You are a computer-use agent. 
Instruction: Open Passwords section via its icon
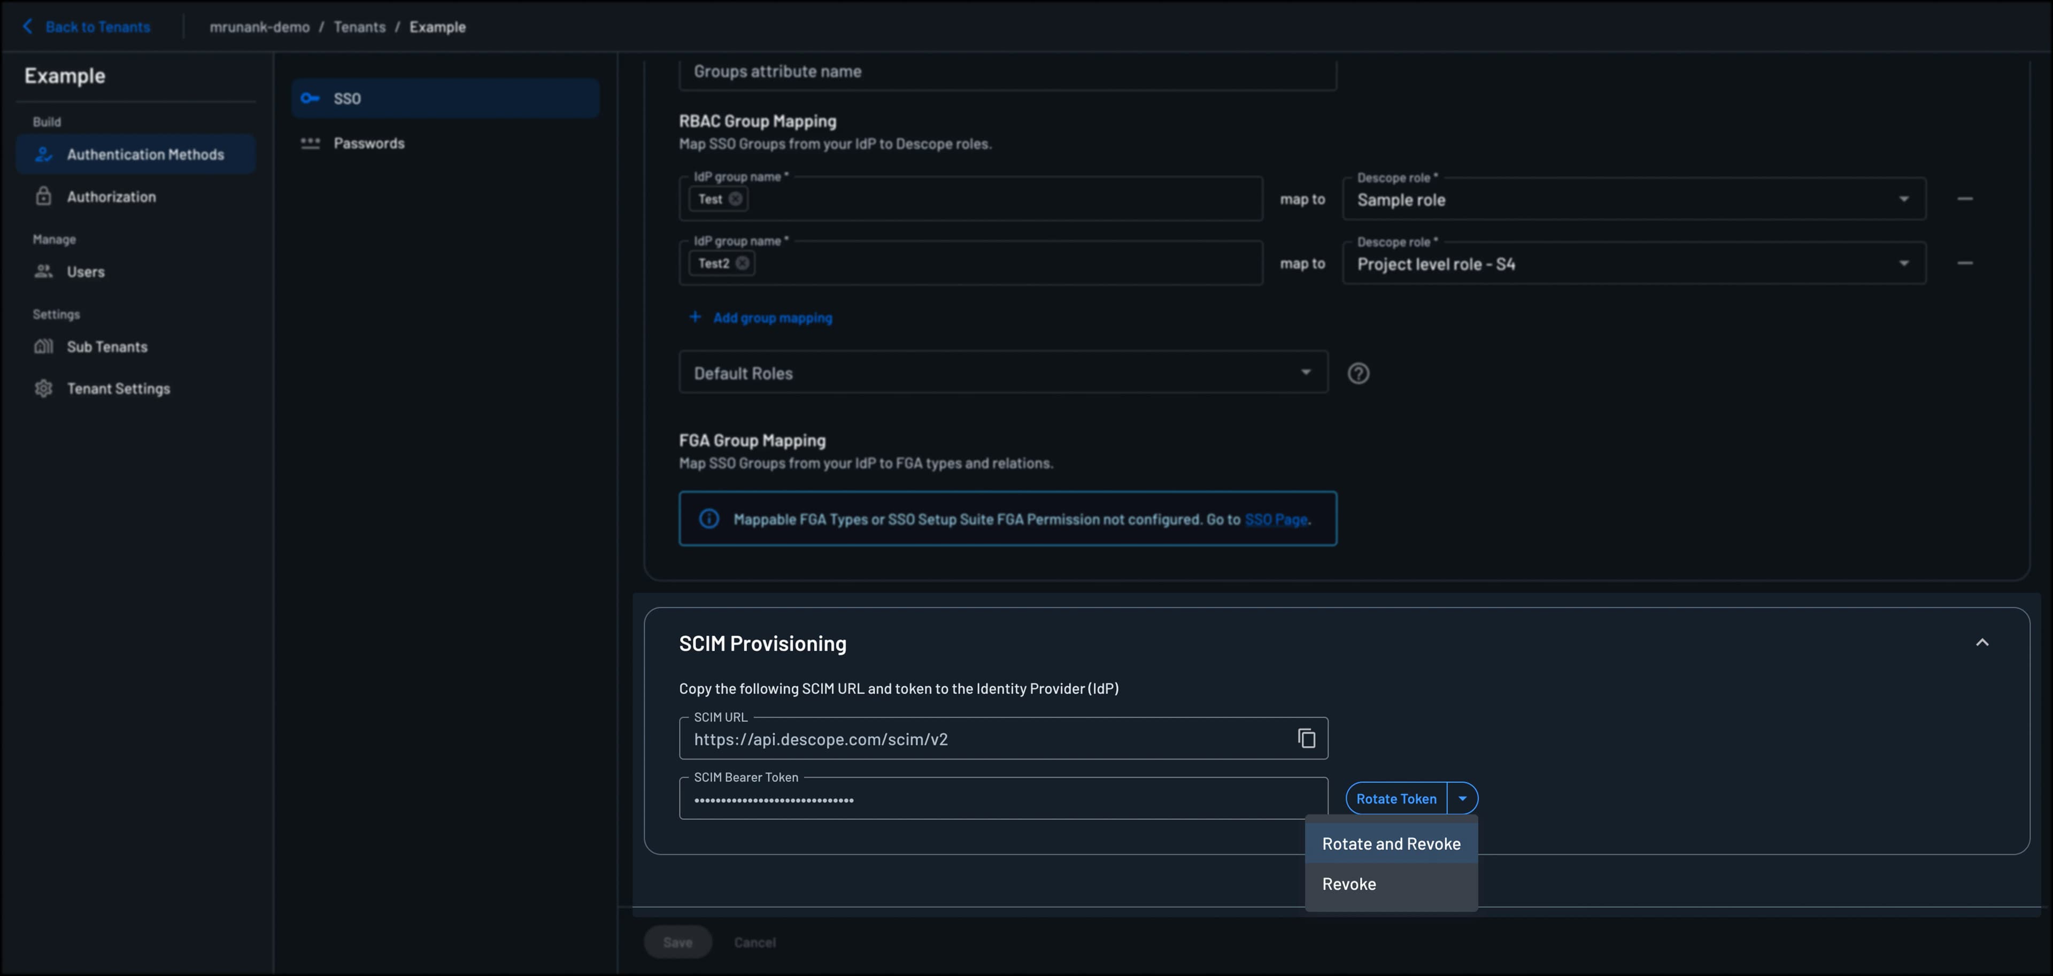click(311, 143)
